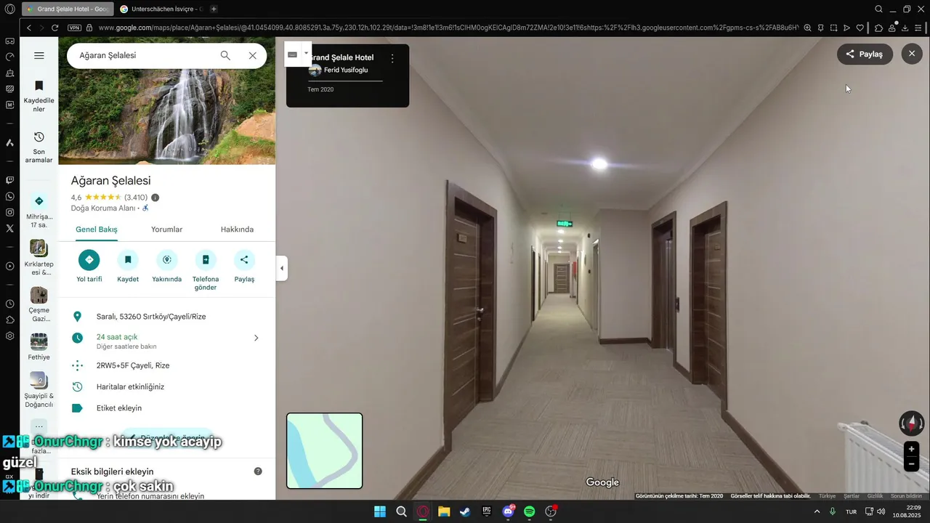Open the extensions cube icon

[878, 28]
